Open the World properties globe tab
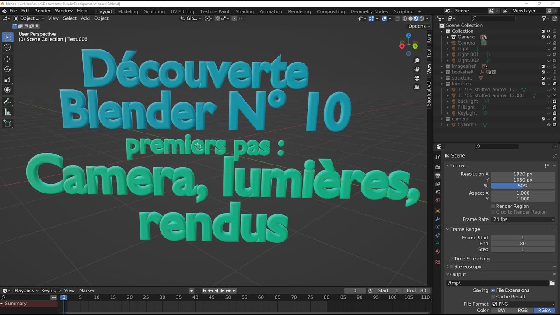Viewport: 560px width, 315px height. click(437, 200)
